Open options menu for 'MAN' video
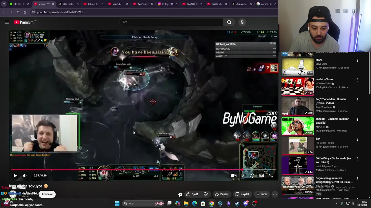 pyautogui.click(x=357, y=60)
